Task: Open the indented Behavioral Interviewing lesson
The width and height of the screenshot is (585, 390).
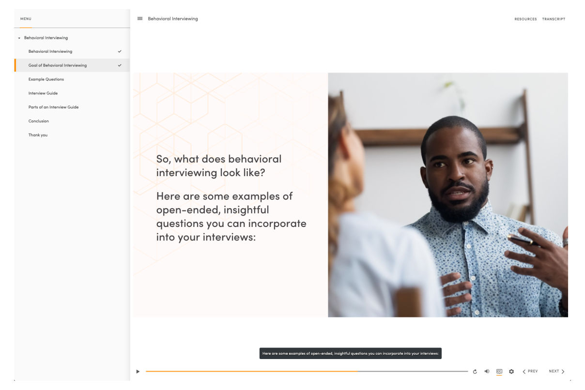Action: click(x=73, y=51)
